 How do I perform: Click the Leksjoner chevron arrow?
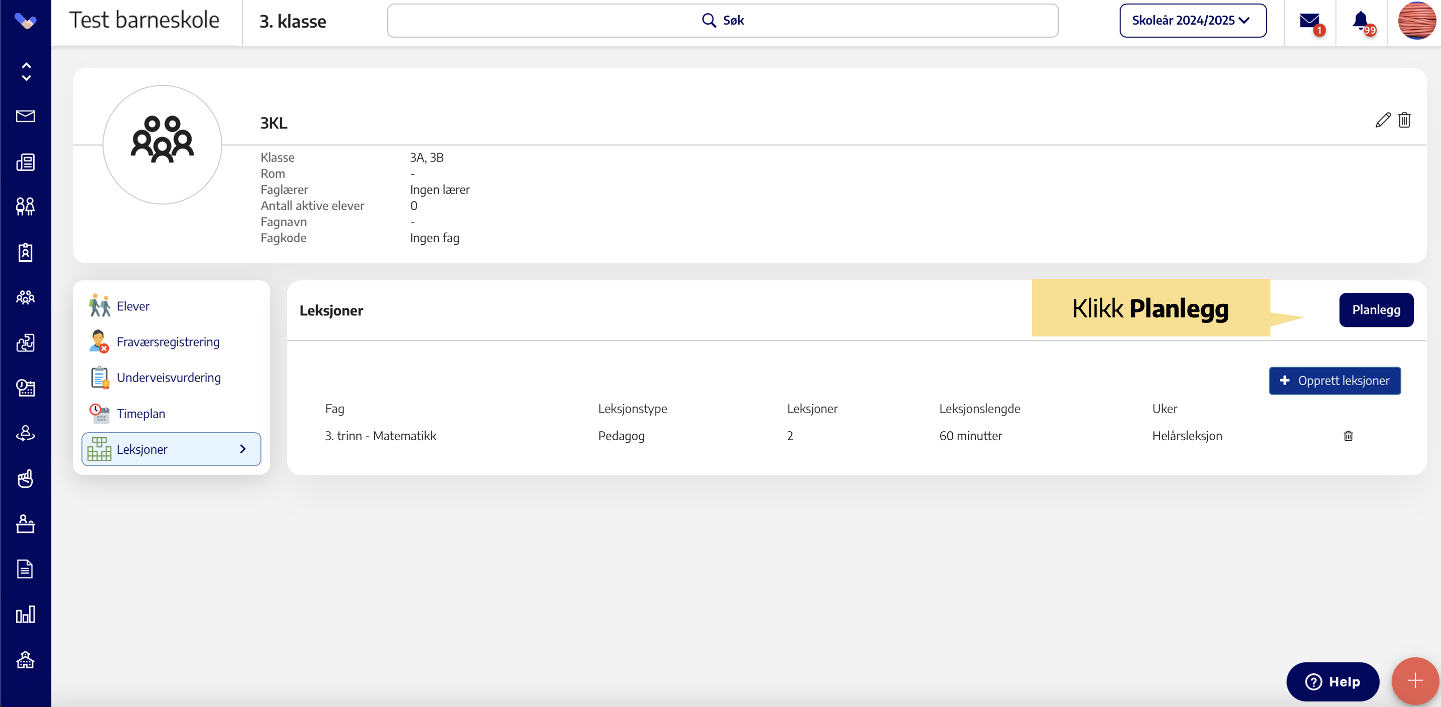point(243,449)
